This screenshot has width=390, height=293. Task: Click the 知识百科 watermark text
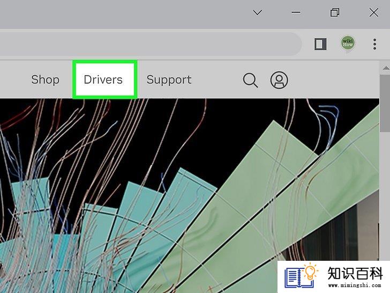pyautogui.click(x=355, y=273)
